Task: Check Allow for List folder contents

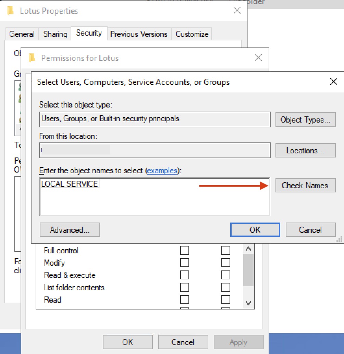Action: click(x=185, y=287)
